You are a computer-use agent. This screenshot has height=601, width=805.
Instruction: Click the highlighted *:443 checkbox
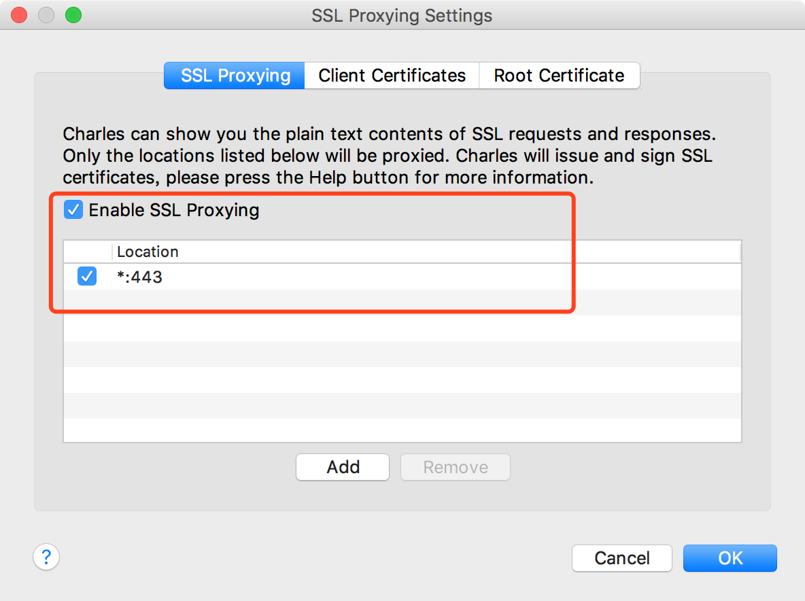[x=86, y=276]
